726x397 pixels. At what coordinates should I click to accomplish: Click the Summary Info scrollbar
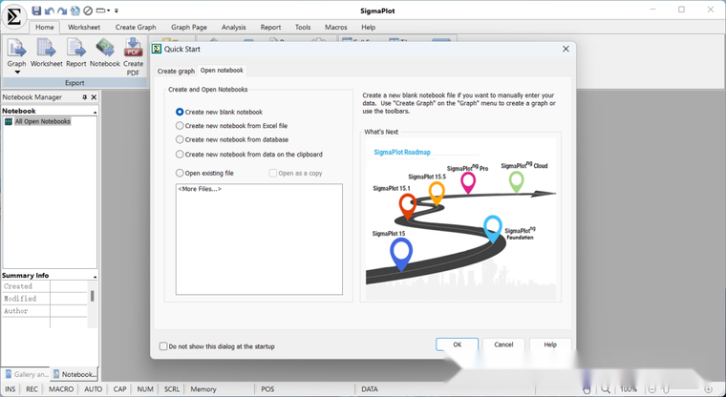[x=92, y=296]
